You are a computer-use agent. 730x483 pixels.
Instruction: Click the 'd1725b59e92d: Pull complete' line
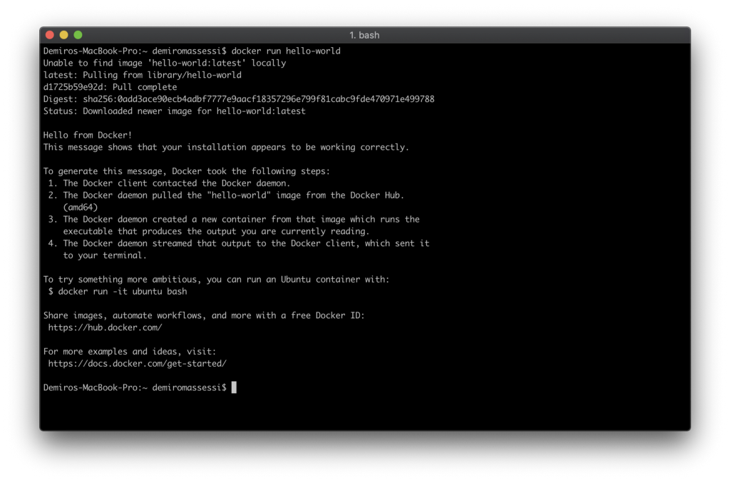(110, 87)
